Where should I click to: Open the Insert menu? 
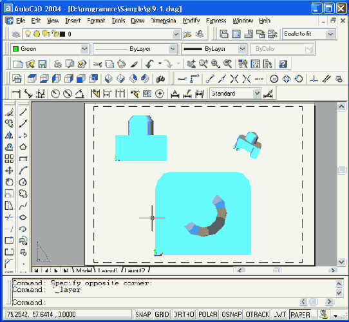tap(73, 21)
